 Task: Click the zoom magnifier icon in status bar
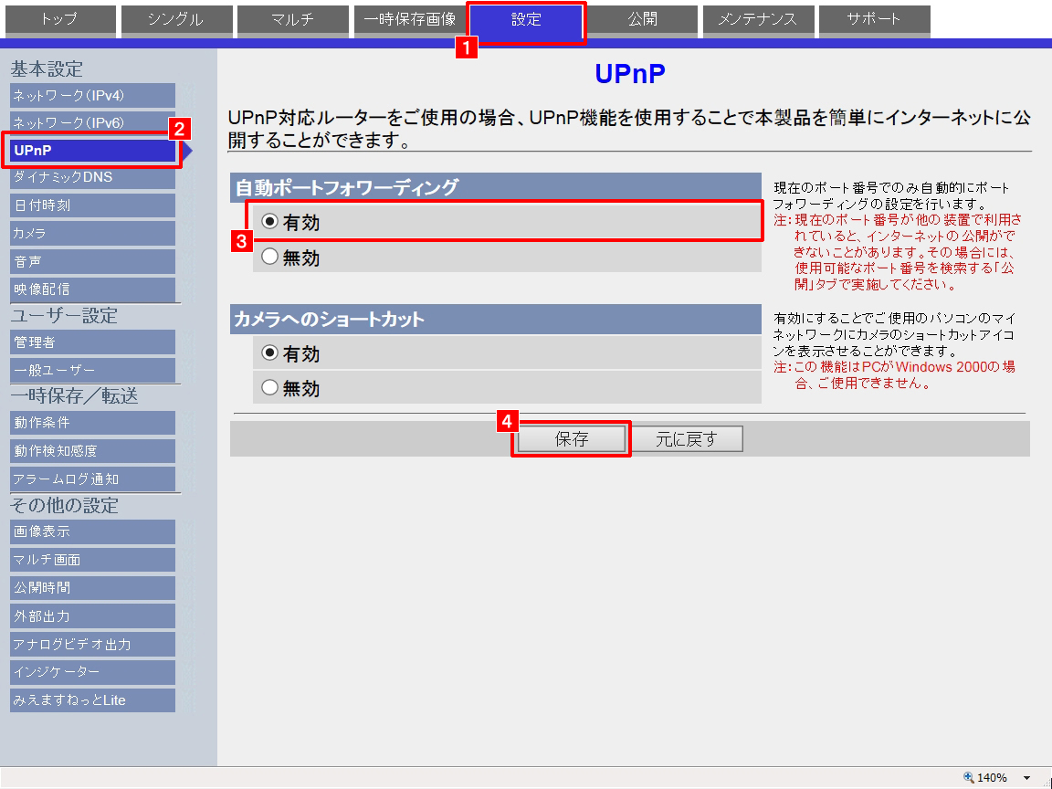(x=969, y=778)
